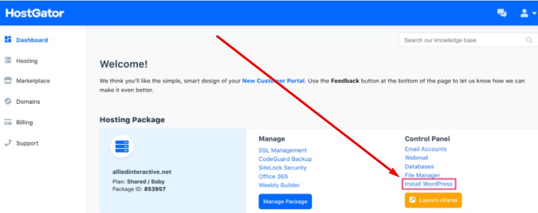The width and height of the screenshot is (538, 213).
Task: Open the chat messages icon
Action: (501, 13)
